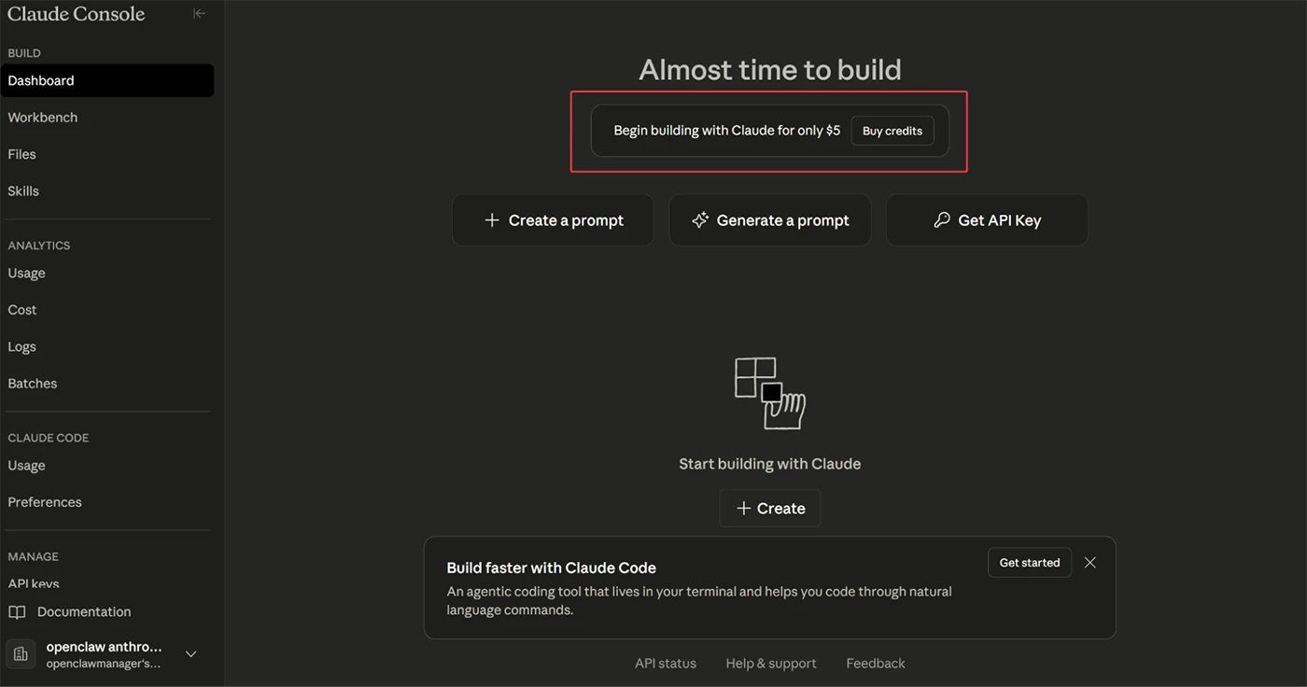Click the building blocks illustration
The image size is (1307, 687).
click(770, 394)
